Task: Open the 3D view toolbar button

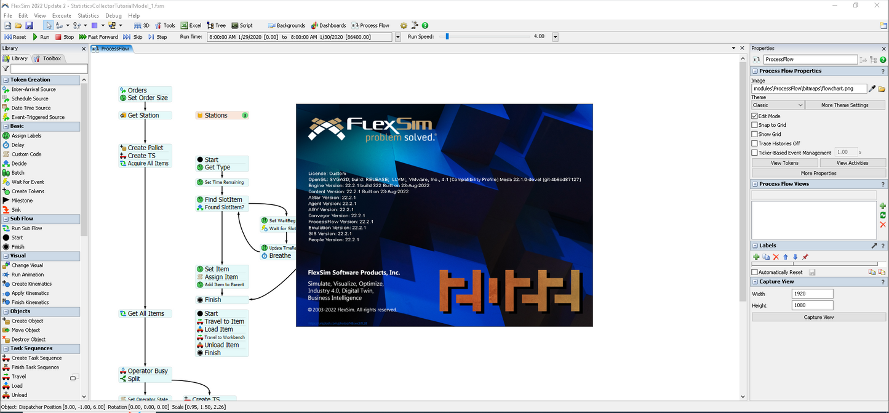Action: (x=142, y=26)
